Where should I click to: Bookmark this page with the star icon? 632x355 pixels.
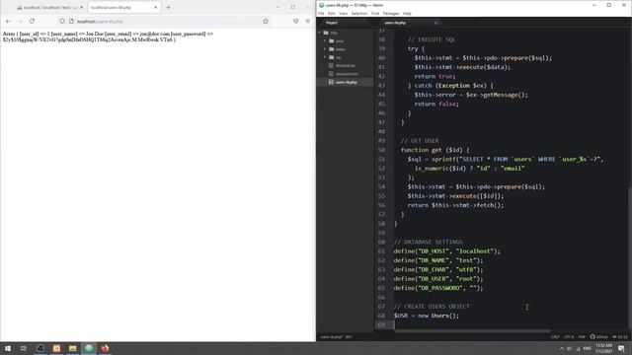click(x=266, y=21)
